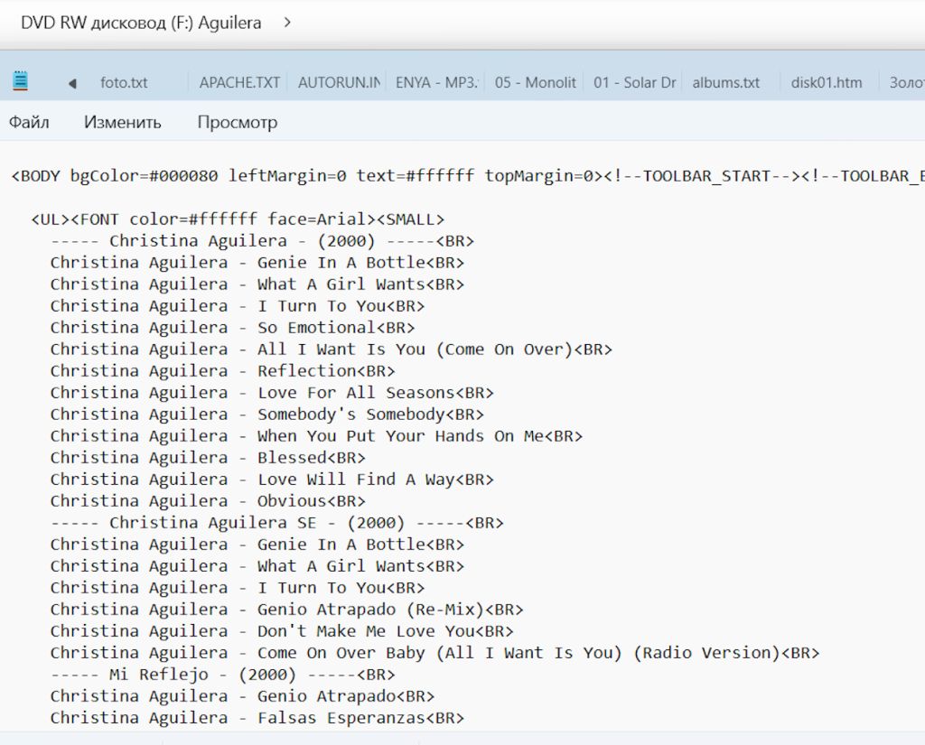Switch to the disk01.htm tab
The width and height of the screenshot is (925, 745).
click(827, 82)
